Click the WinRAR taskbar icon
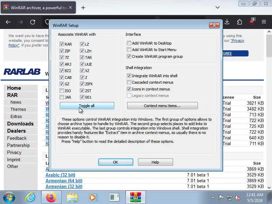This screenshot has height=204, width=272. point(135,198)
